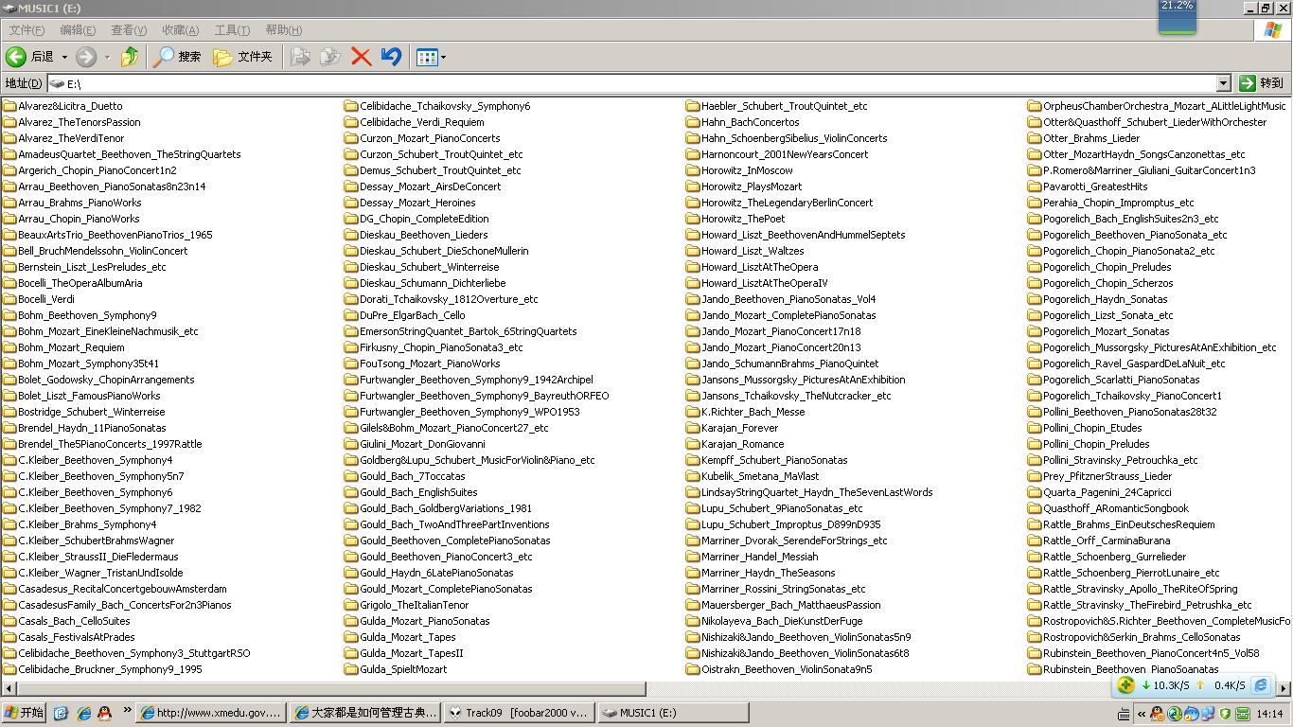Switch to 大家都是如何管理古典 taskbar window

point(366,713)
